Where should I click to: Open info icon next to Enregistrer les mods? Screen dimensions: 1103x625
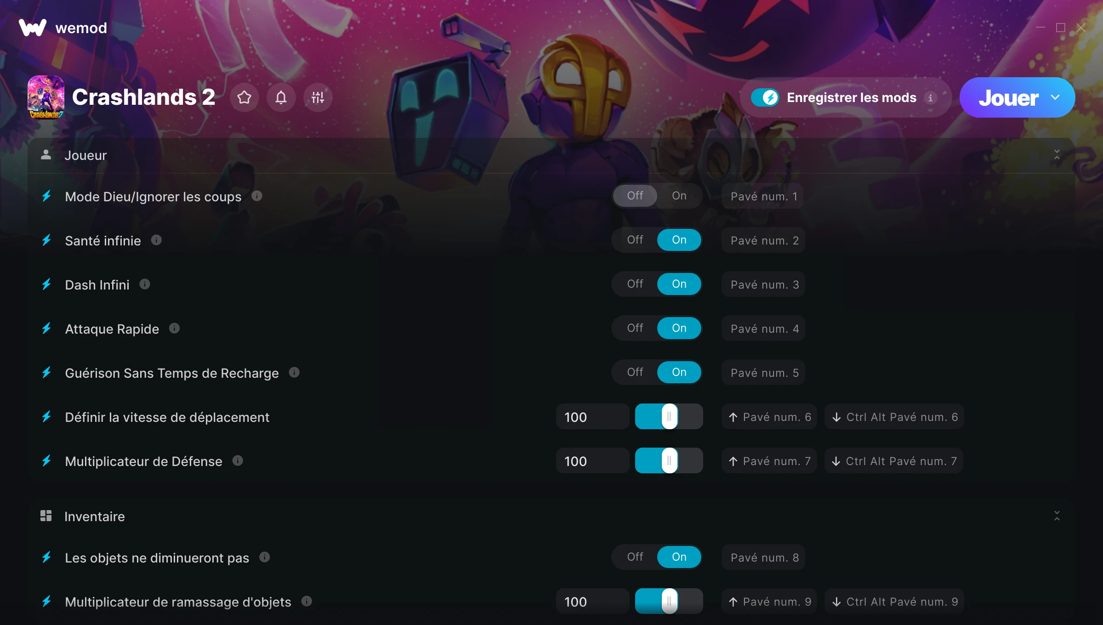[x=930, y=97]
